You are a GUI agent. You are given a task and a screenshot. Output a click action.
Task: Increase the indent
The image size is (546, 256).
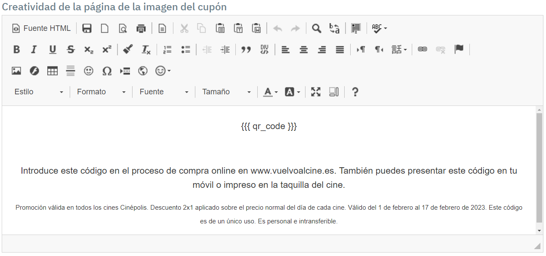click(225, 49)
